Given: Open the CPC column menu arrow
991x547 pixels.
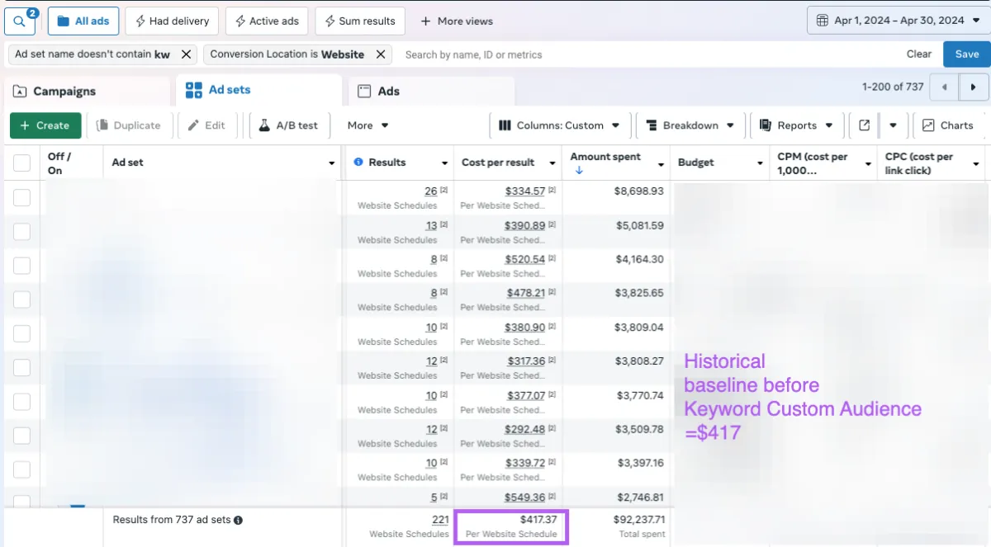Looking at the screenshot, I should (977, 163).
